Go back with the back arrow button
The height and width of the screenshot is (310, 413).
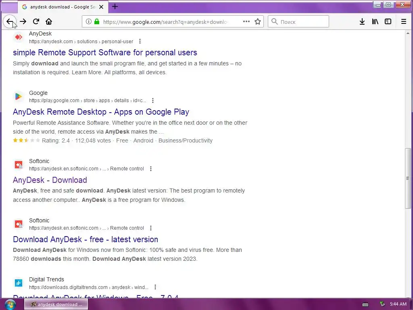pos(10,22)
